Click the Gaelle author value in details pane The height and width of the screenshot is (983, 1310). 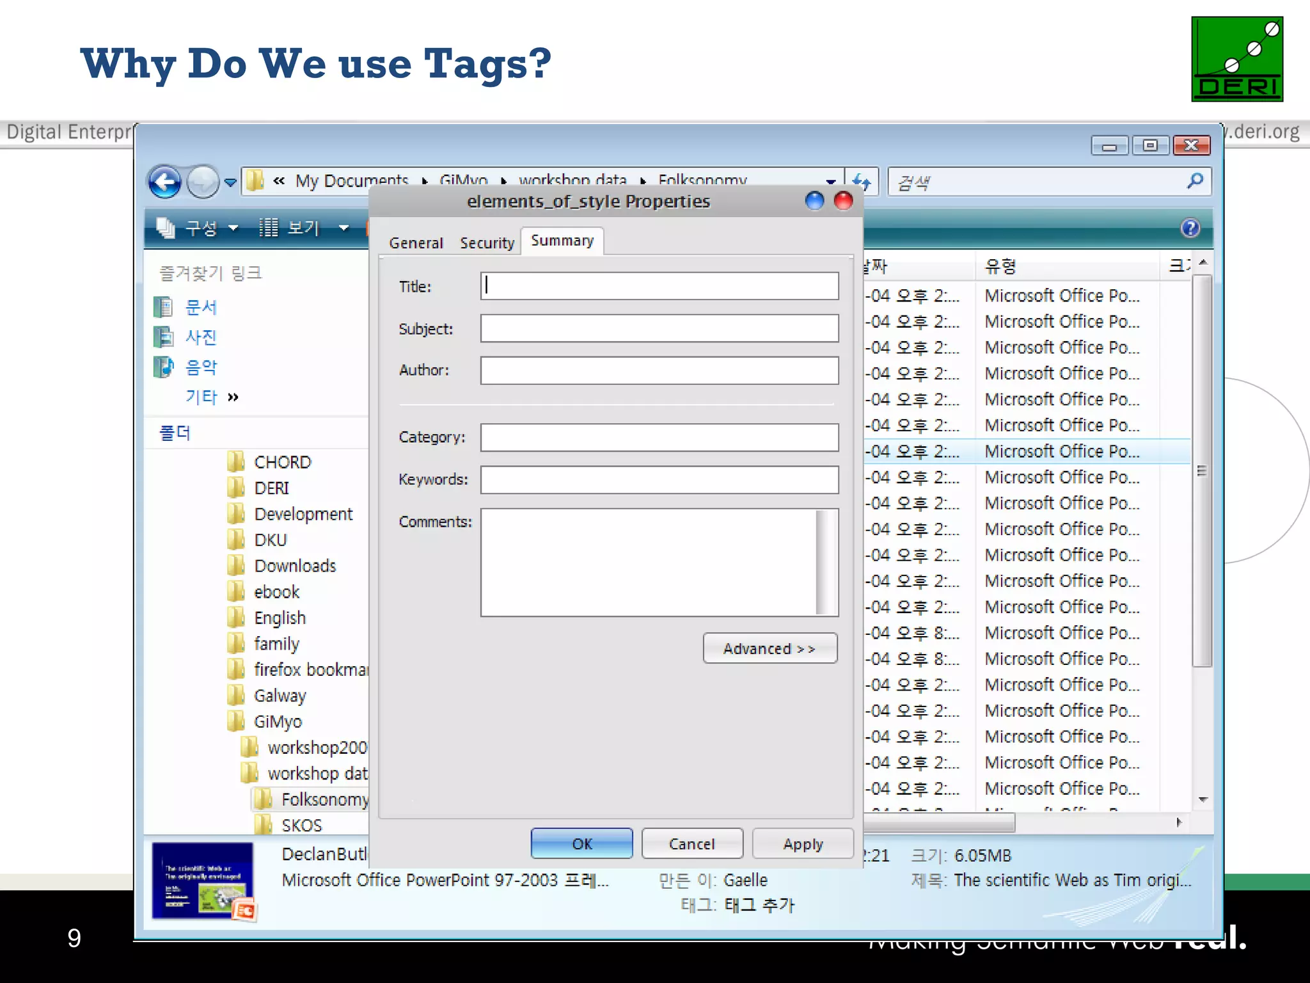click(745, 880)
